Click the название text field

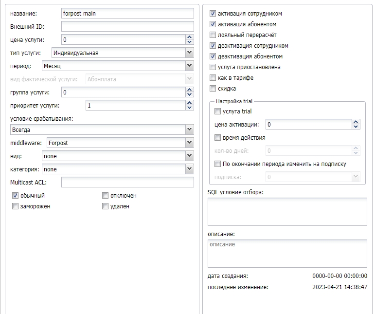(x=127, y=14)
